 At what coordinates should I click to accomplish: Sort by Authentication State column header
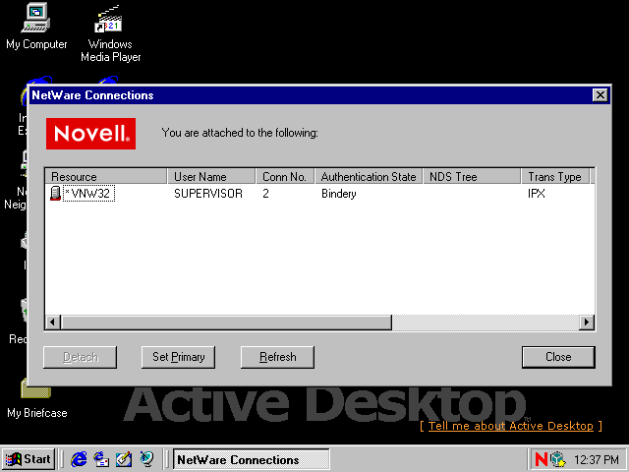[370, 177]
